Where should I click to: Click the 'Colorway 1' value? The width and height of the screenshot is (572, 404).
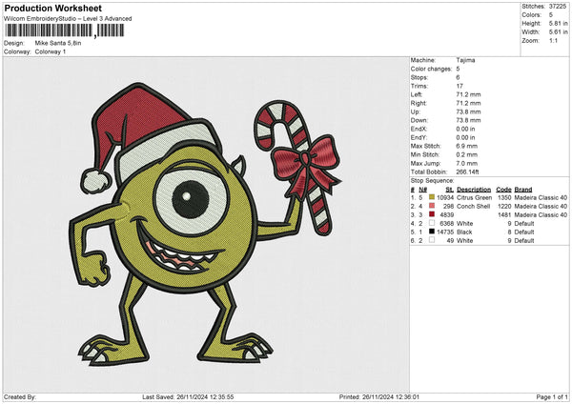pos(51,51)
